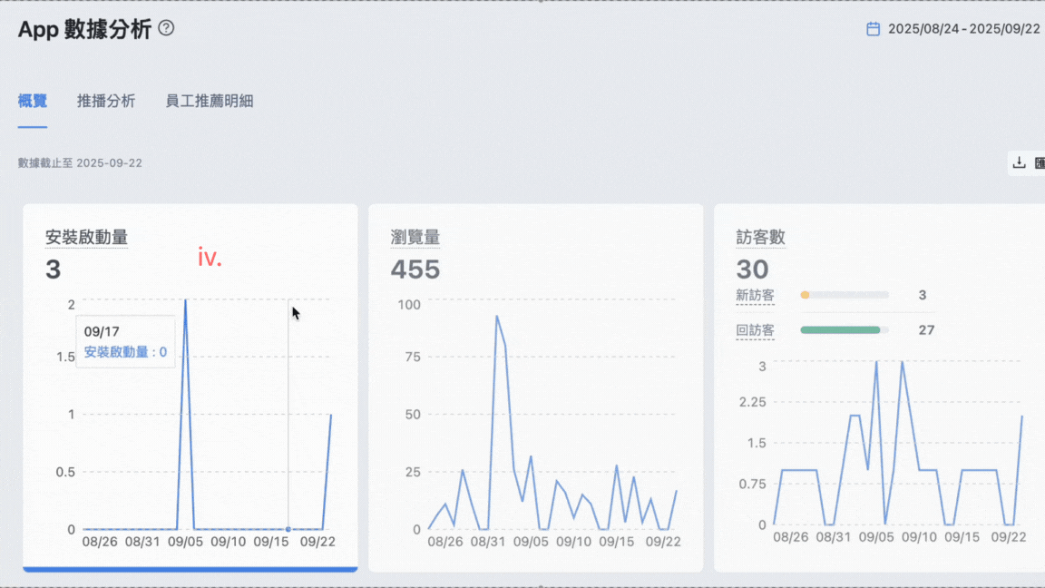Click the 27 returning visitors count
This screenshot has height=588, width=1045.
click(926, 330)
